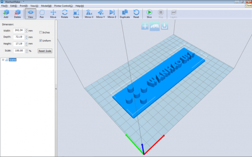Screen dimensions: 252x157
Task: Click the Scale percentage input field
Action: point(19,51)
